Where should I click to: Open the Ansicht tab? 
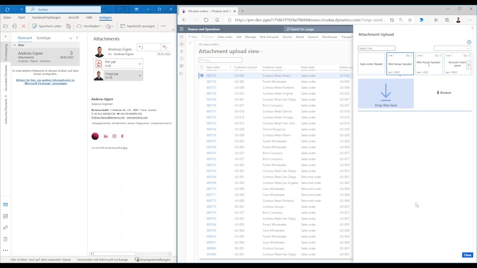coord(73,17)
